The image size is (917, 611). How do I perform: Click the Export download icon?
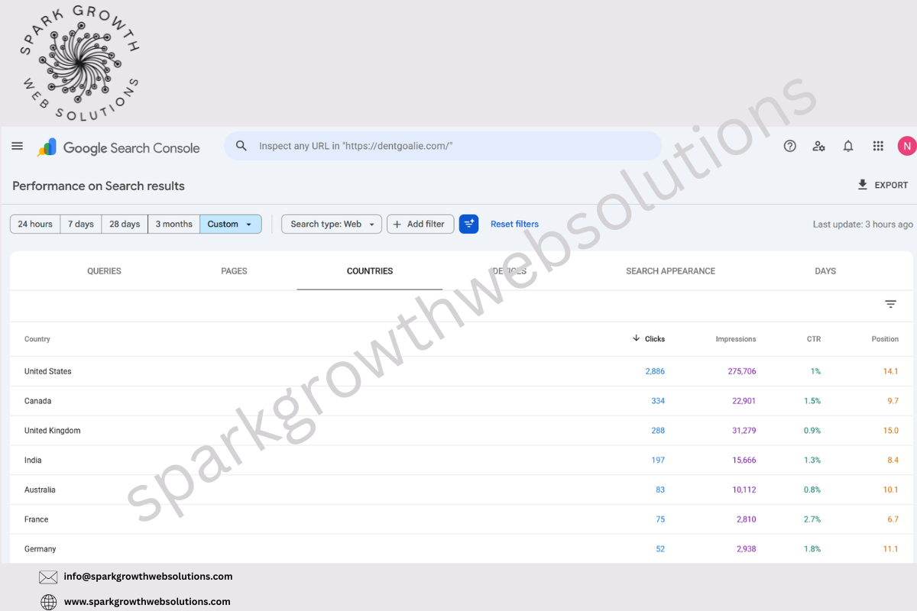(863, 185)
